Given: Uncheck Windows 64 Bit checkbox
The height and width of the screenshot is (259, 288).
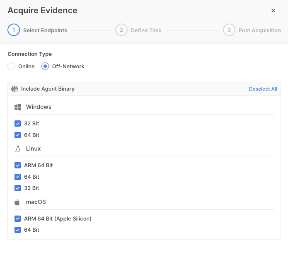Looking at the screenshot, I should (18, 135).
